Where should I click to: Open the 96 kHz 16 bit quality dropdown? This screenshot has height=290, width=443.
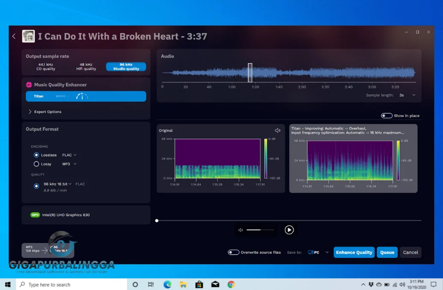tap(57, 184)
